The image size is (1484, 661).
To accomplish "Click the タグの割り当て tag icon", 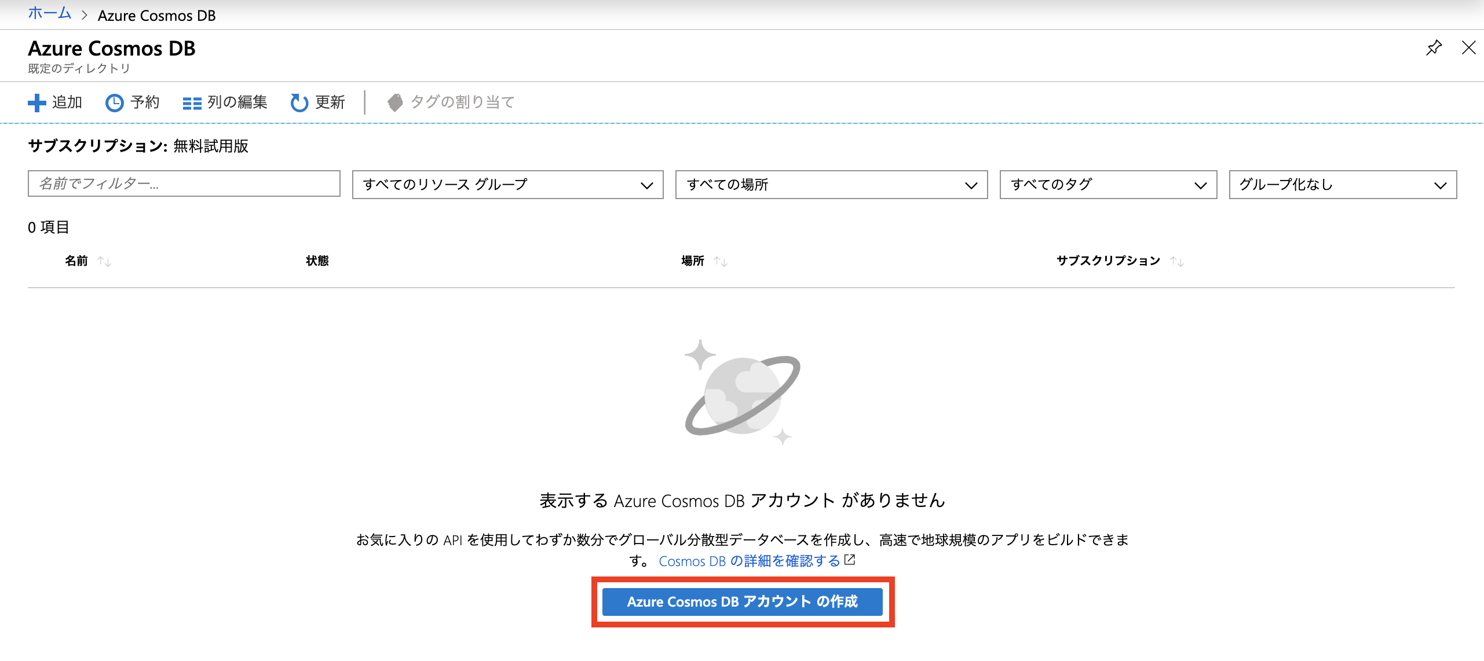I will (395, 103).
